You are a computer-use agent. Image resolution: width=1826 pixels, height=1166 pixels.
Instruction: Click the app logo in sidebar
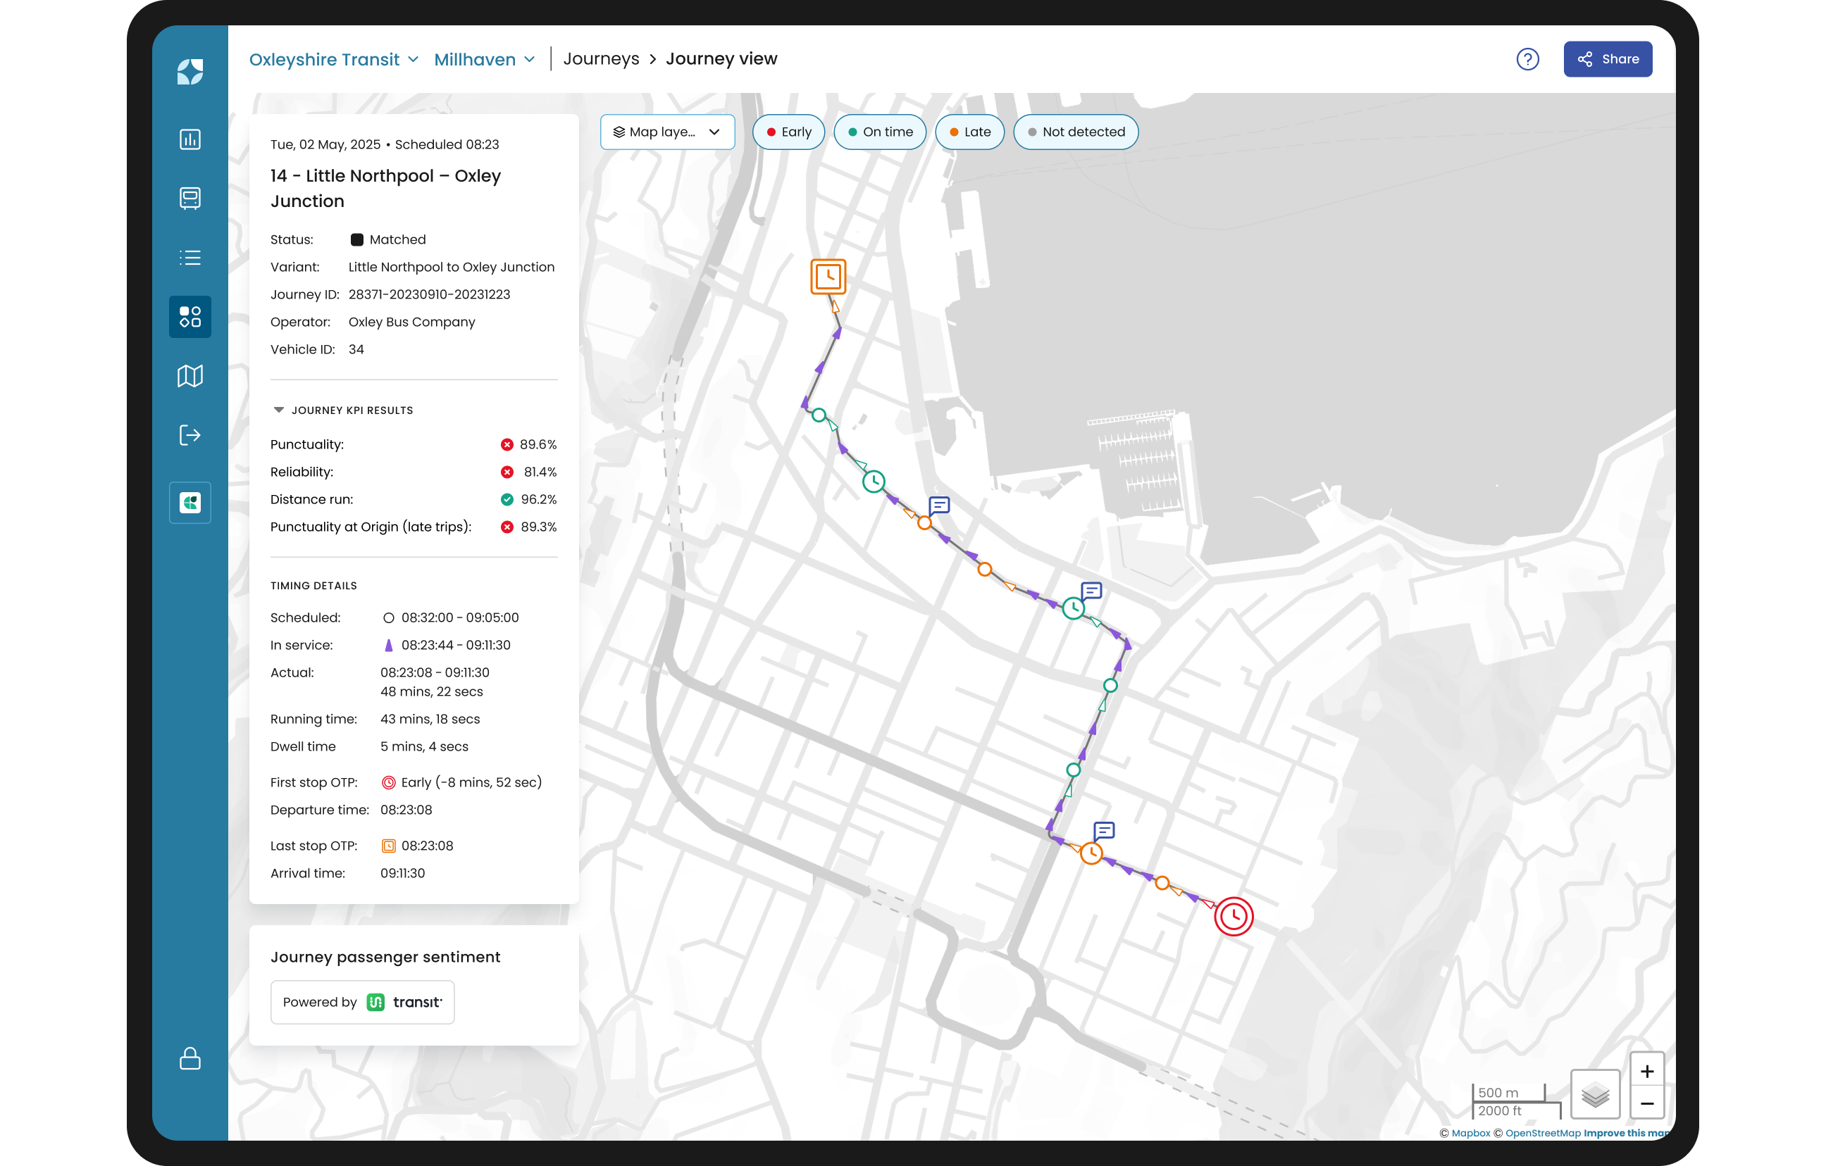[190, 72]
